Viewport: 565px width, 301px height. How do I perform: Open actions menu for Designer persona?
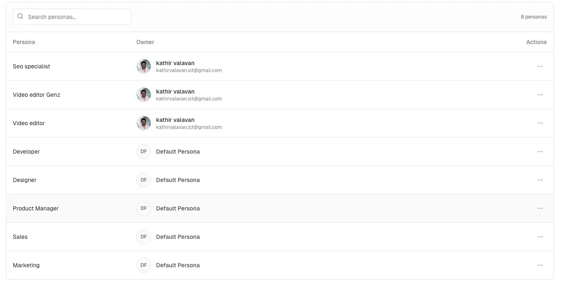pos(540,180)
